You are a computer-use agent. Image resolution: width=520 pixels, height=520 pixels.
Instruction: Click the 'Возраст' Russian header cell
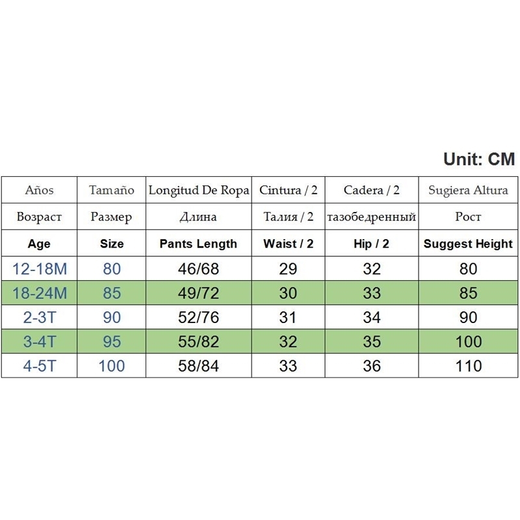[x=39, y=217]
